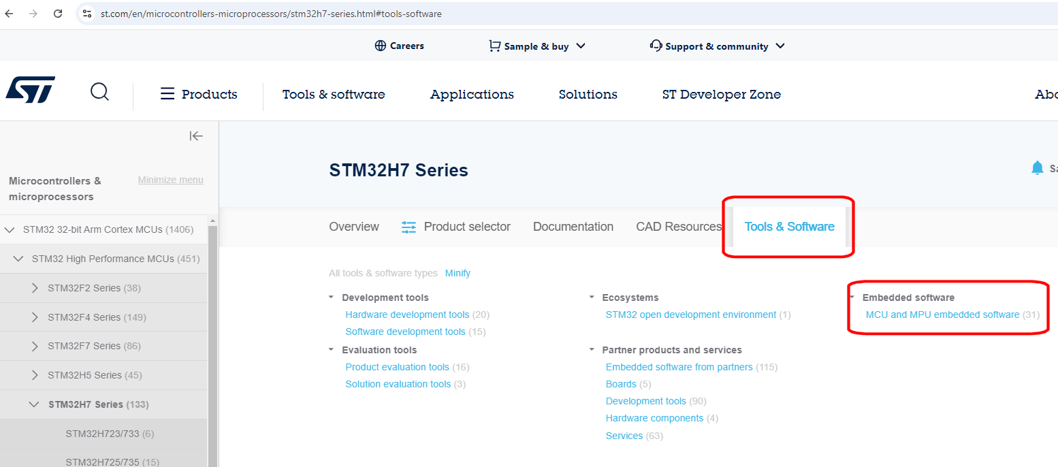The width and height of the screenshot is (1058, 467).
Task: Open notifications via the bell icon
Action: click(1037, 167)
